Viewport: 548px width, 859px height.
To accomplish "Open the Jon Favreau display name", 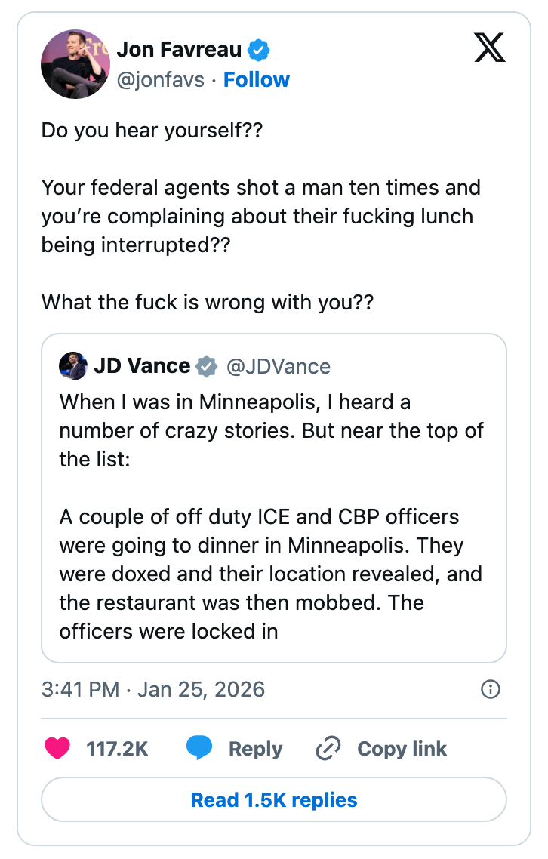I will point(179,51).
